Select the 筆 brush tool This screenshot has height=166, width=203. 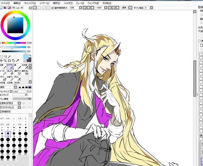pos(18,66)
